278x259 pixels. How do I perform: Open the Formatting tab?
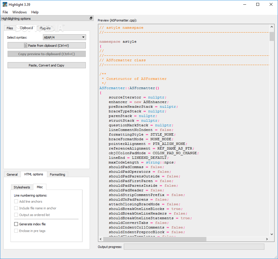(x=57, y=175)
